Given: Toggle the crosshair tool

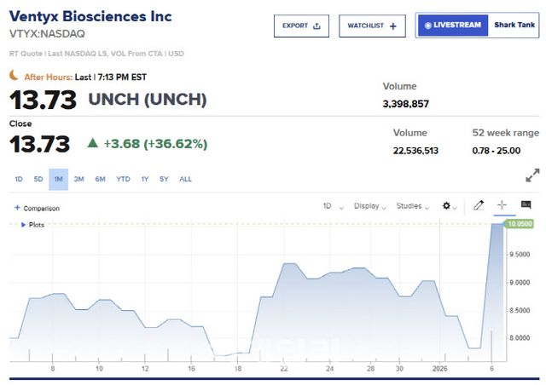Looking at the screenshot, I should (x=502, y=205).
